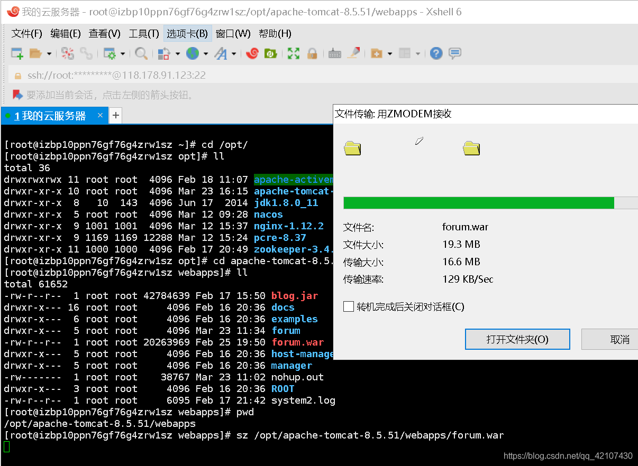The height and width of the screenshot is (466, 638).
Task: Expand the Color scheme dropdown arrow
Action: click(x=177, y=54)
